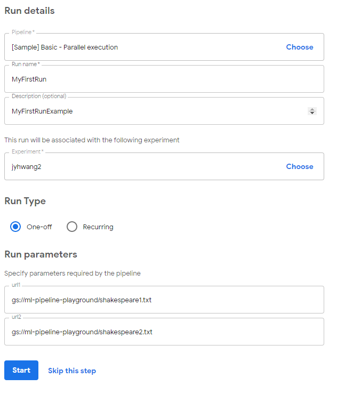Focus the Run name field containing MyFirstRun
This screenshot has height=402, width=353.
160,79
